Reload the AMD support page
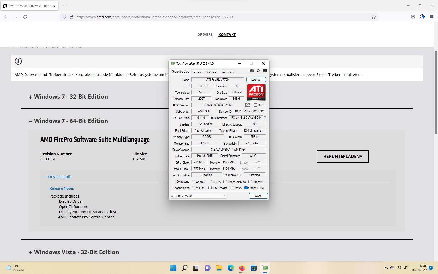 click(x=25, y=17)
